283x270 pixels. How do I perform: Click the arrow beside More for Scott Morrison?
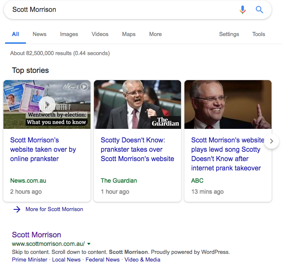(17, 209)
